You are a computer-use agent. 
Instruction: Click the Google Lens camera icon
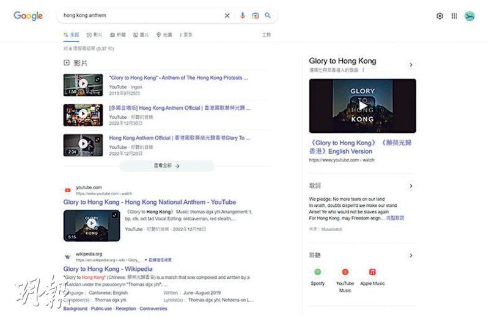pos(255,16)
